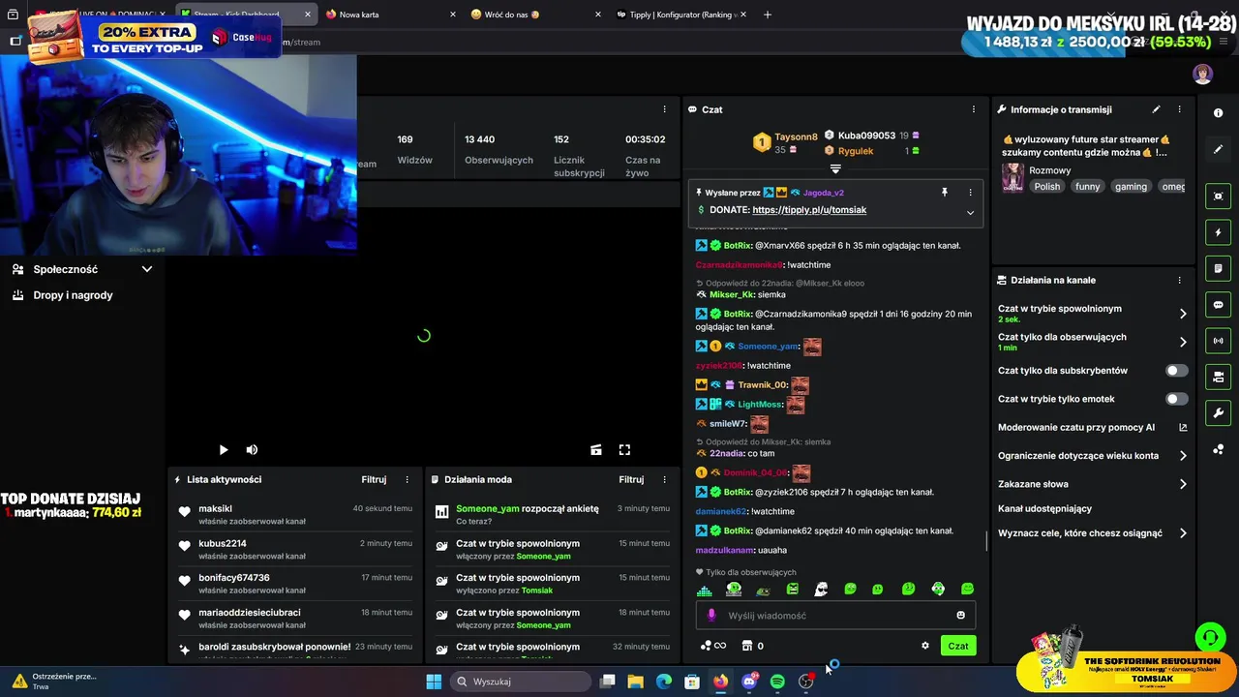Open chat settings gear icon

(924, 646)
